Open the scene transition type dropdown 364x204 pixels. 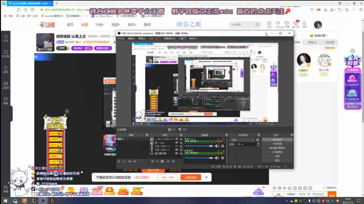point(243,140)
